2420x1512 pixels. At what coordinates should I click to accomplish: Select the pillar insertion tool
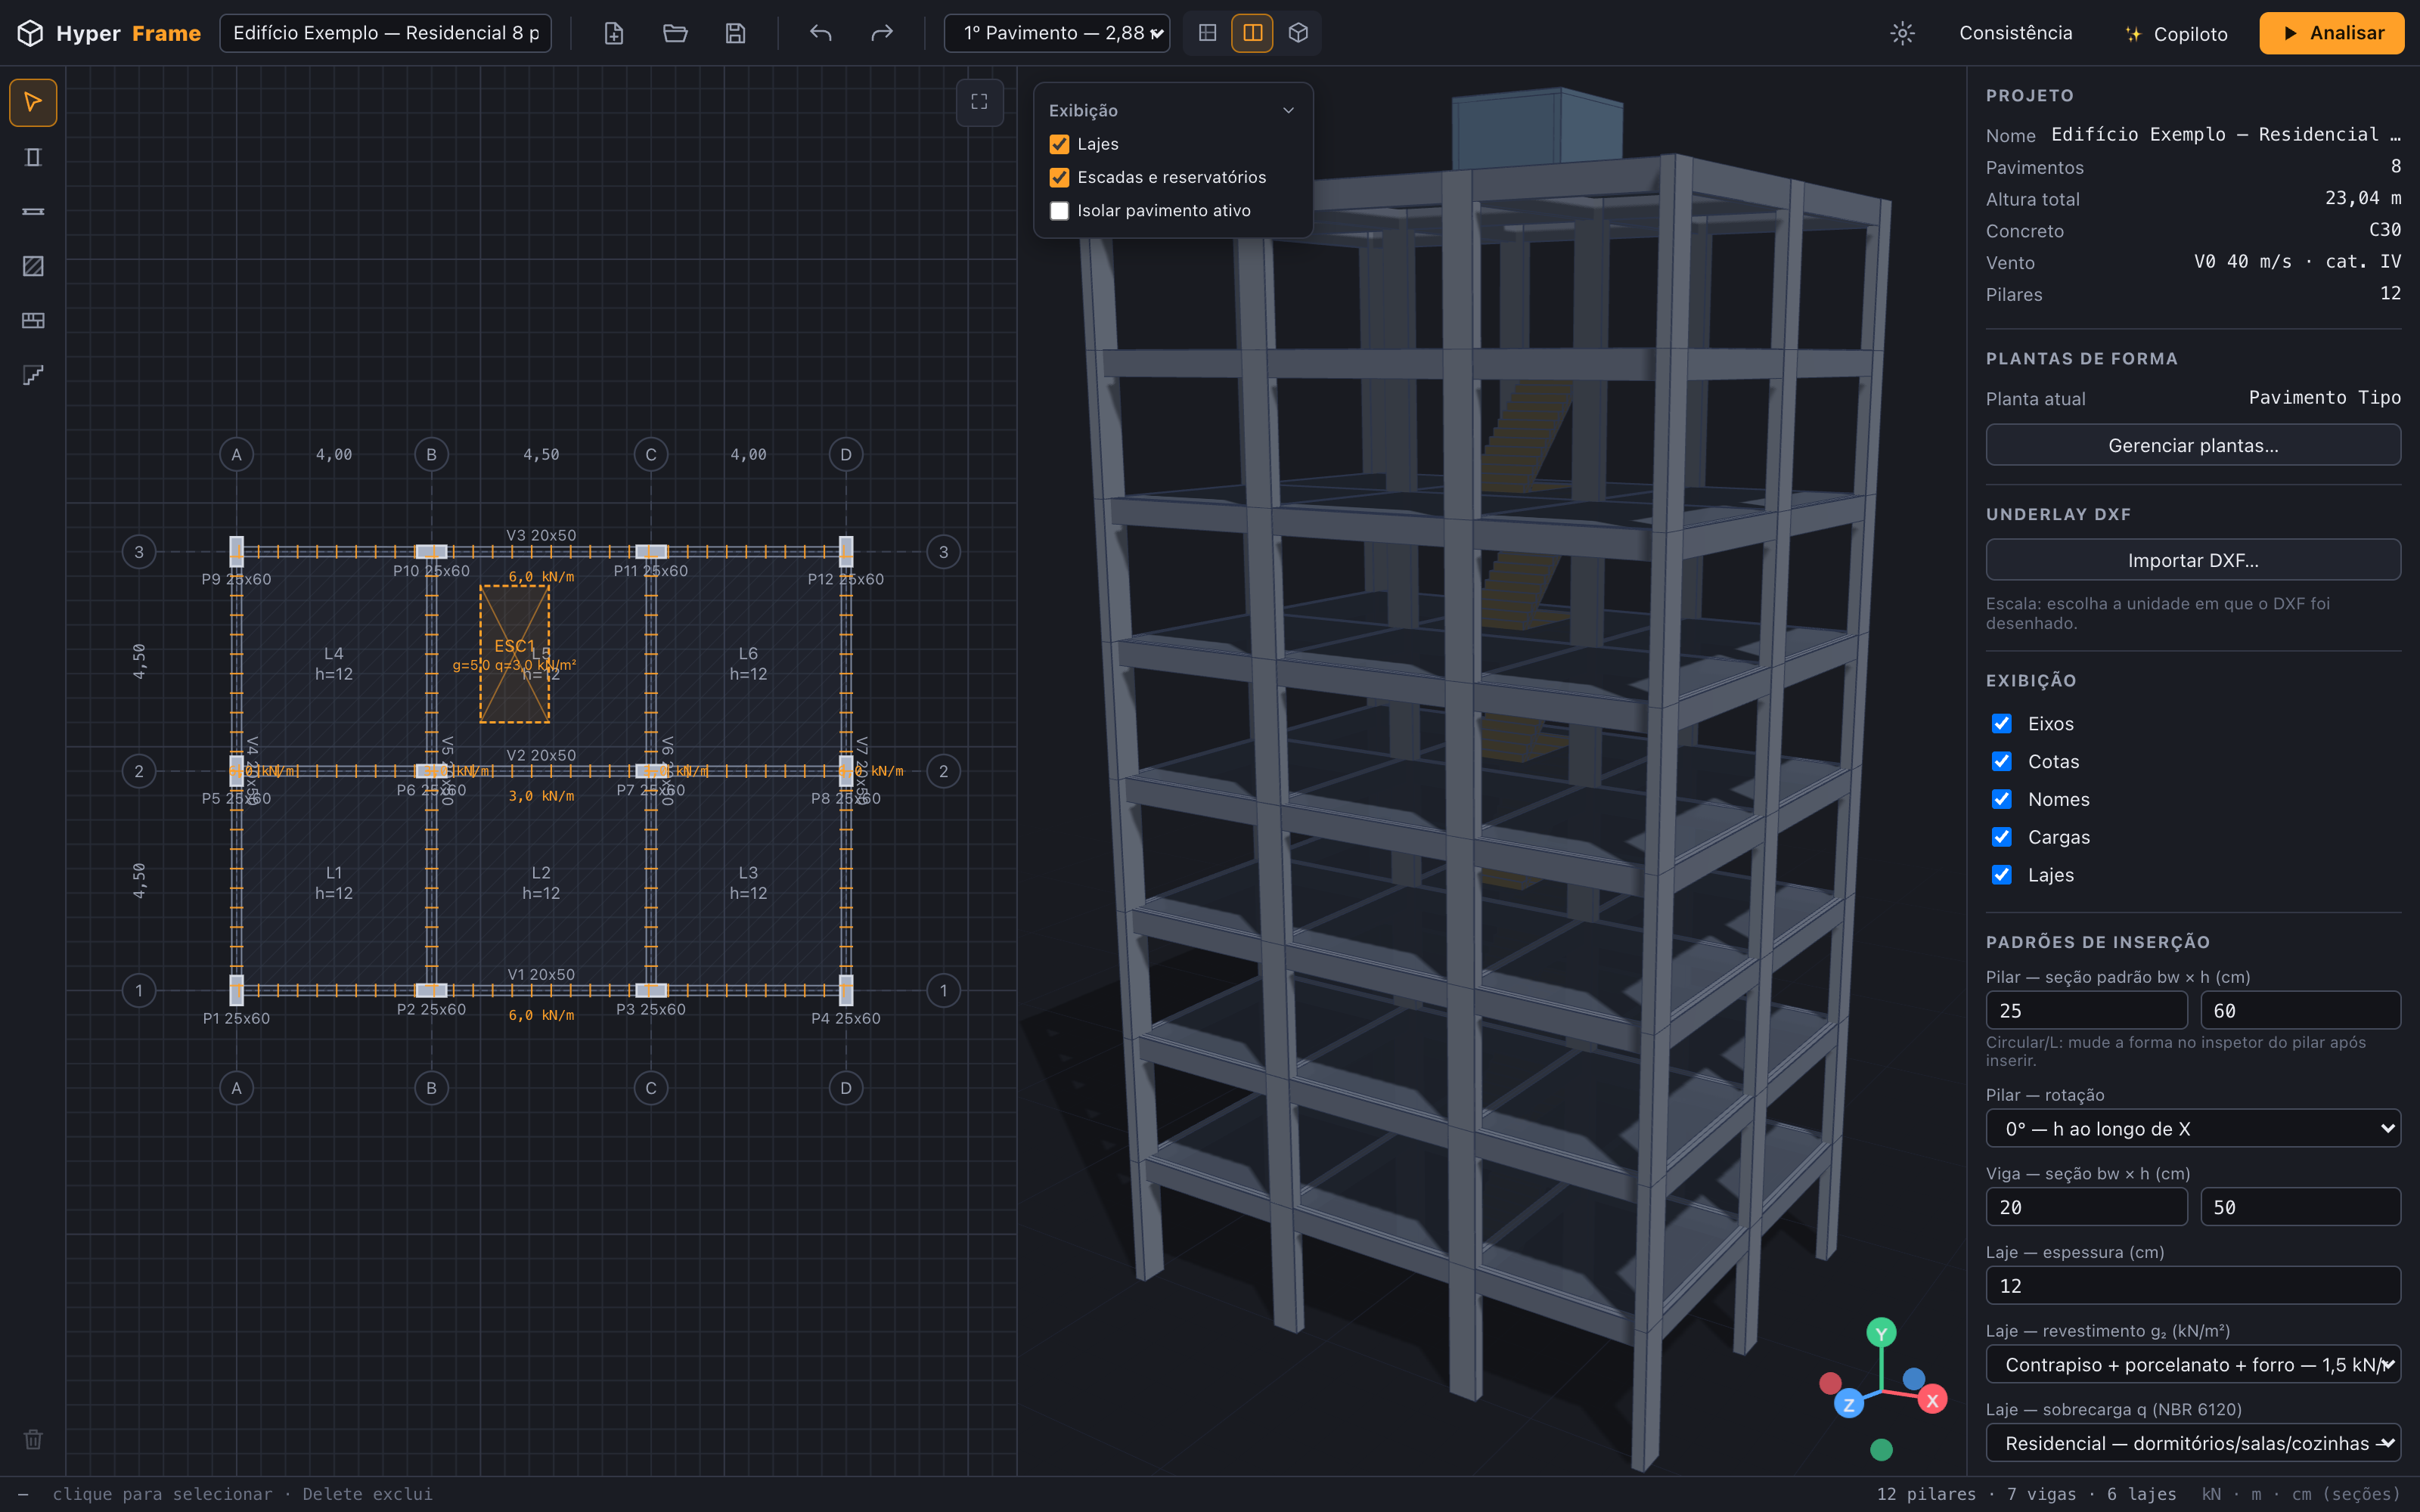[33, 157]
